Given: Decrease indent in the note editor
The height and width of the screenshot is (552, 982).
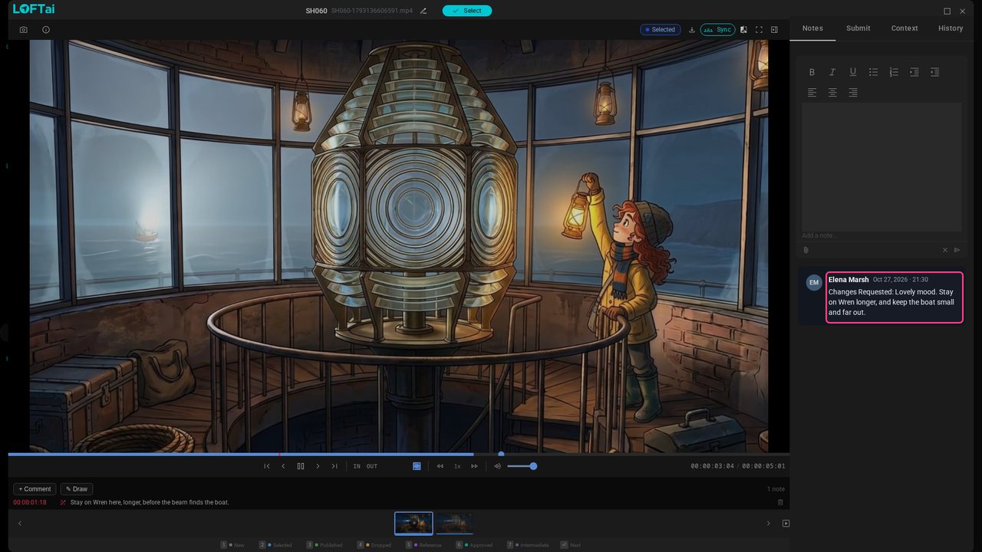Looking at the screenshot, I should (x=934, y=72).
